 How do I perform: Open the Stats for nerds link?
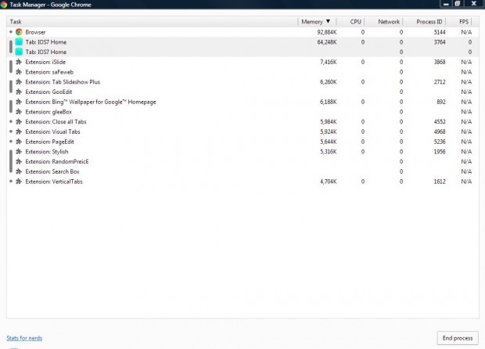tap(24, 338)
